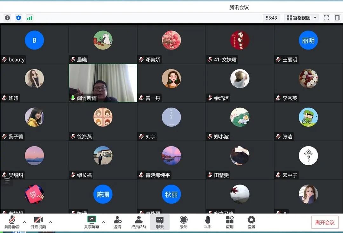Enter fullscreen mode via top-right icon
Image resolution: width=343 pixels, height=233 pixels.
point(326,18)
